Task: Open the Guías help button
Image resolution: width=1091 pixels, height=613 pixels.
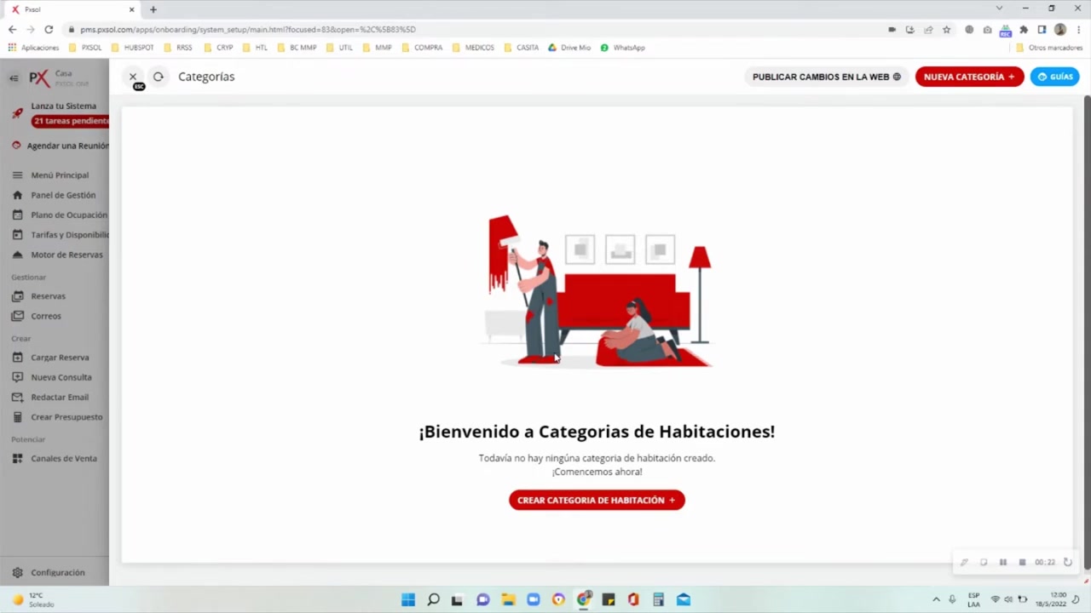Action: (x=1054, y=77)
